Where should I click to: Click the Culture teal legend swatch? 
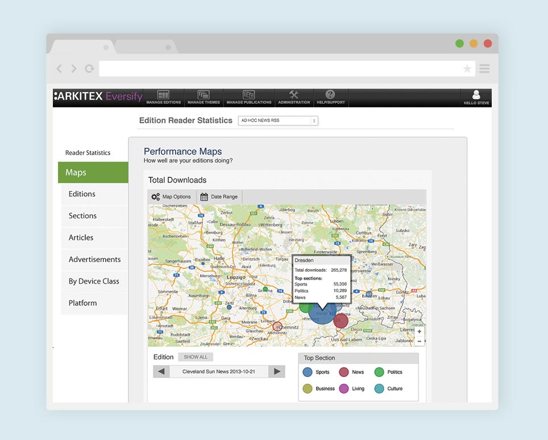click(x=379, y=388)
